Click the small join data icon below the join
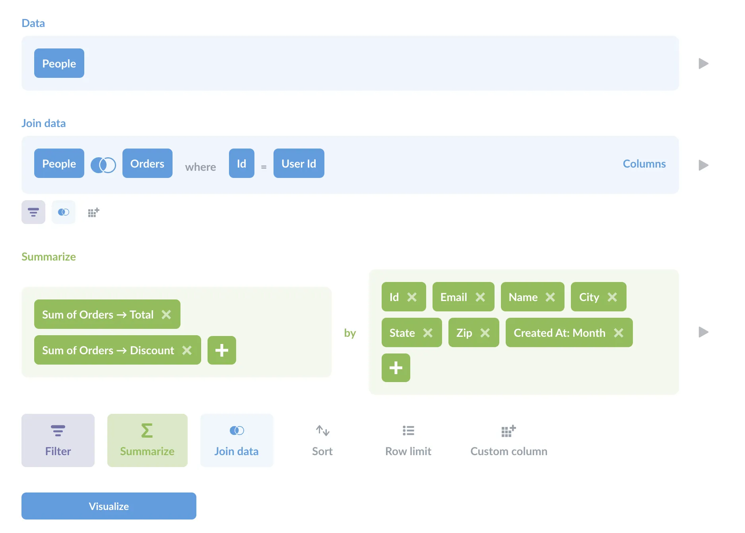This screenshot has width=745, height=533. click(64, 212)
